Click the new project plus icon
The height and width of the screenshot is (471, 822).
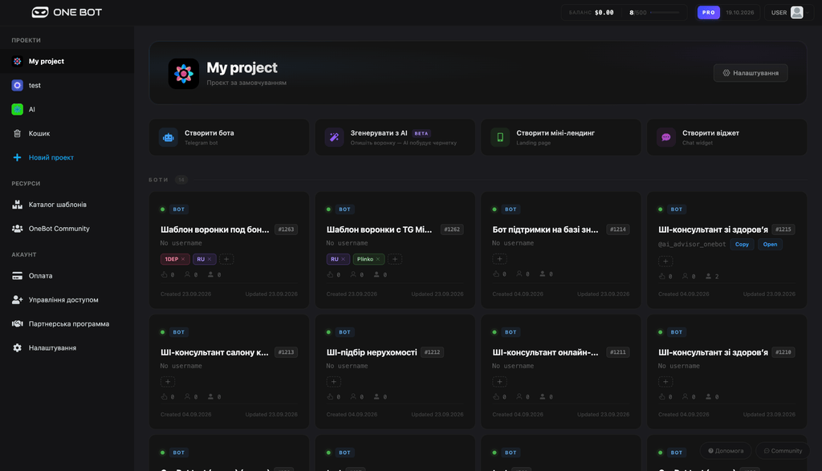(x=18, y=158)
